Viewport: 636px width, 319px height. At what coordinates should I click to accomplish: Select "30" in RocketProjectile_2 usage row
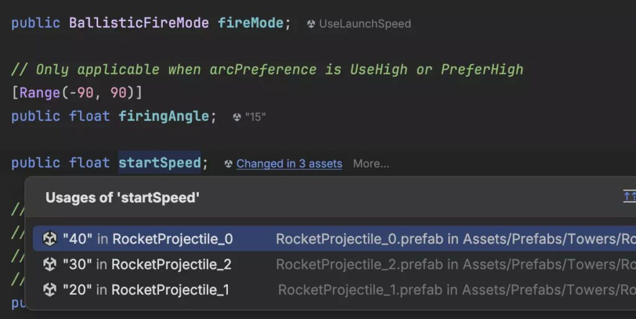[334, 264]
